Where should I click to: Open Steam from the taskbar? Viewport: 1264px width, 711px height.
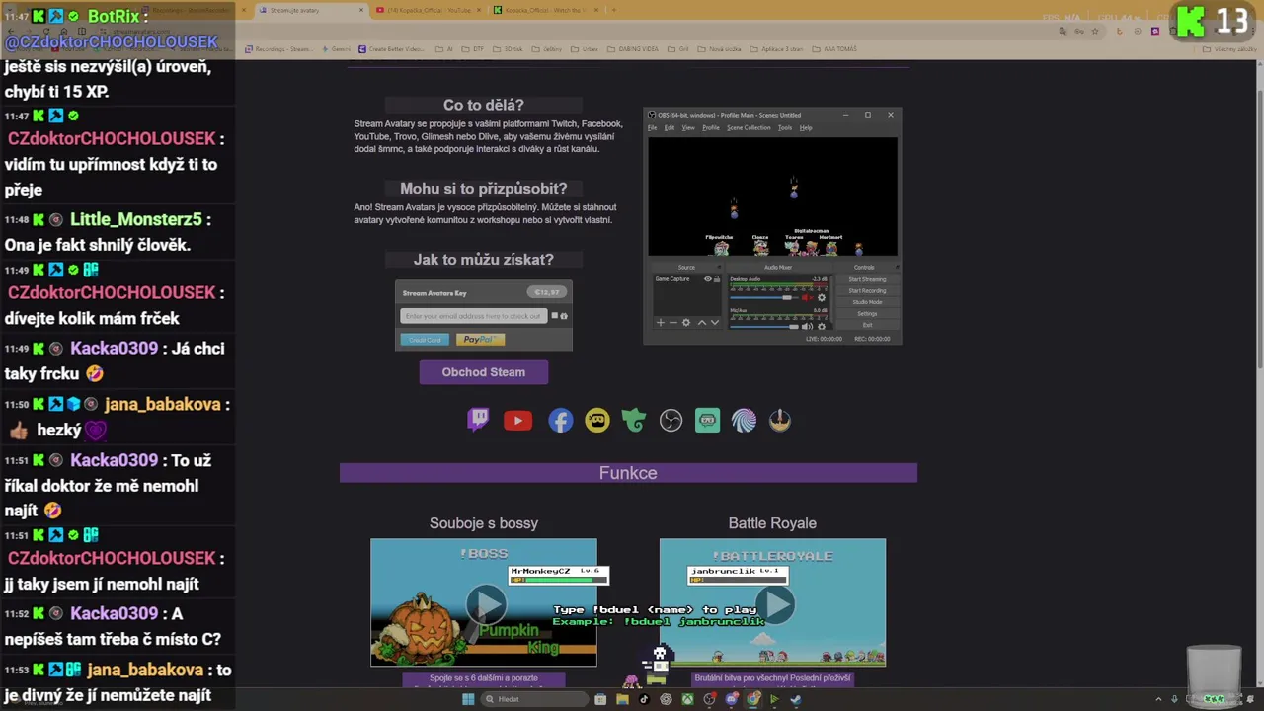click(795, 699)
